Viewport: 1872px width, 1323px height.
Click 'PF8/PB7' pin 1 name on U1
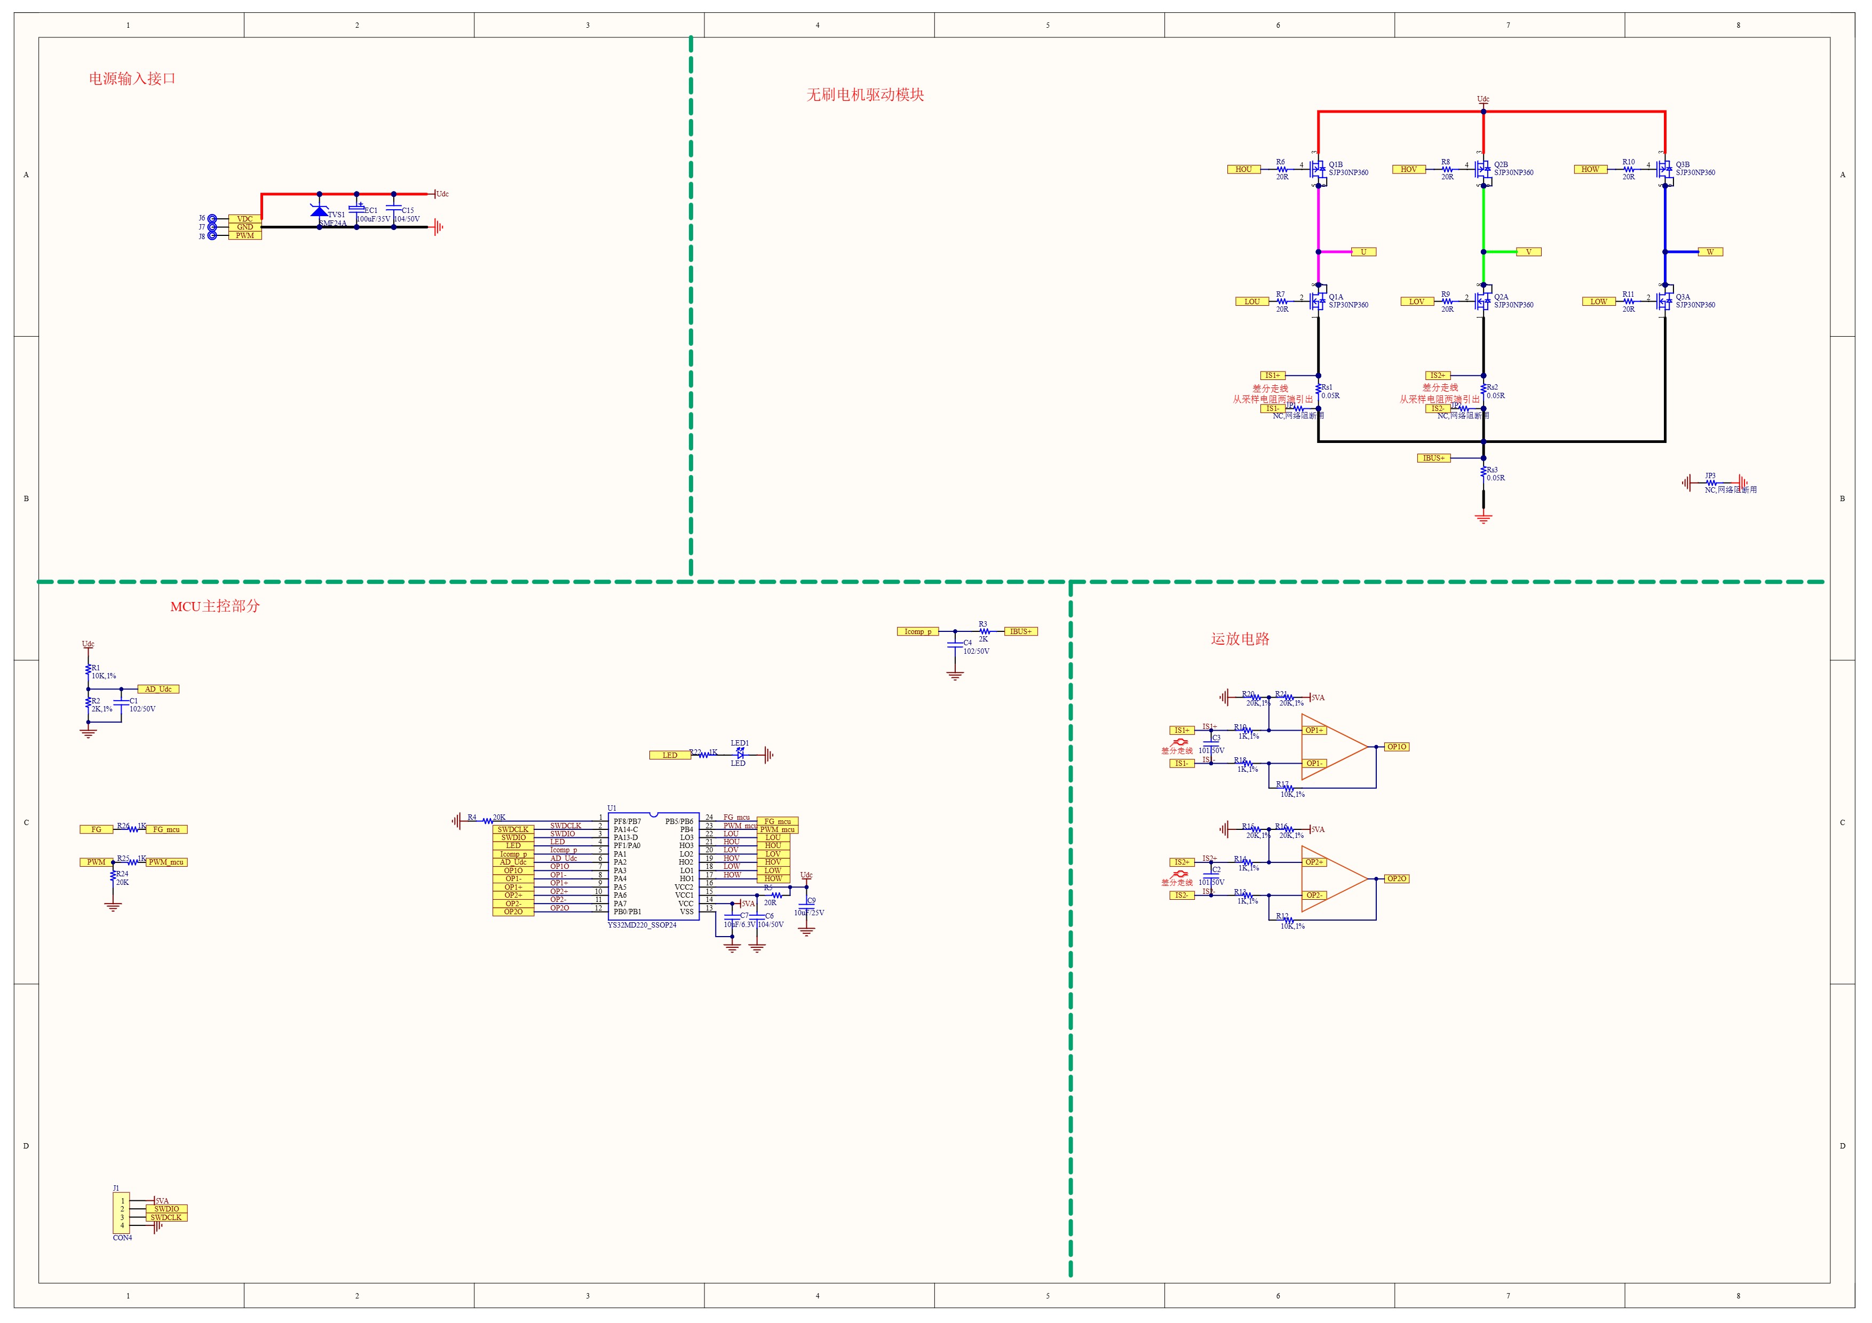click(x=627, y=821)
